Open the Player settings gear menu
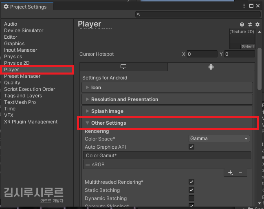 257,24
